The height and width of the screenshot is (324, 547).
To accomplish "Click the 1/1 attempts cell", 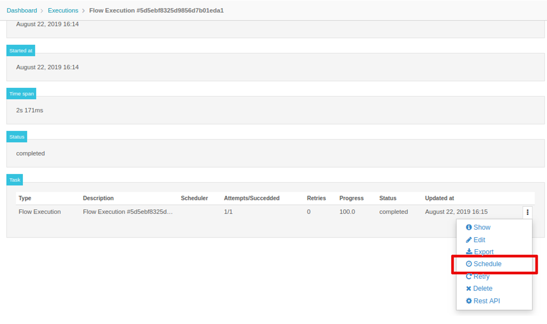I will click(x=228, y=212).
